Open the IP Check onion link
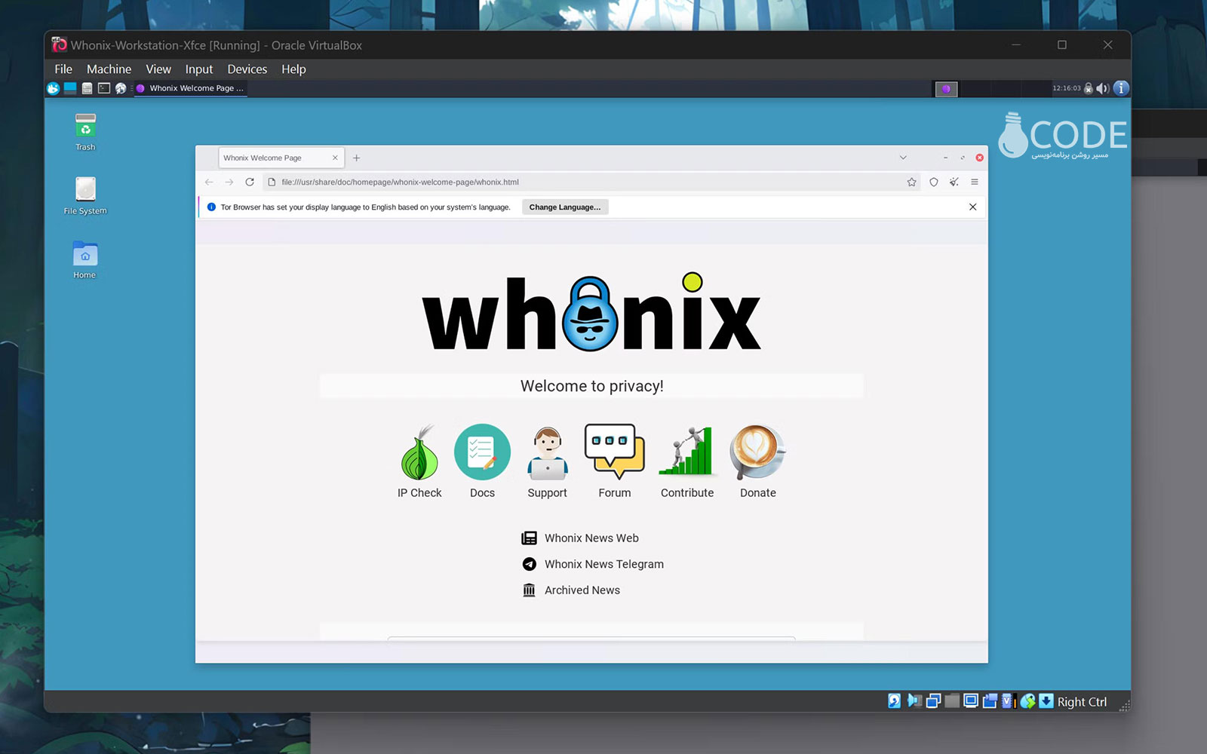The width and height of the screenshot is (1207, 754). (419, 461)
